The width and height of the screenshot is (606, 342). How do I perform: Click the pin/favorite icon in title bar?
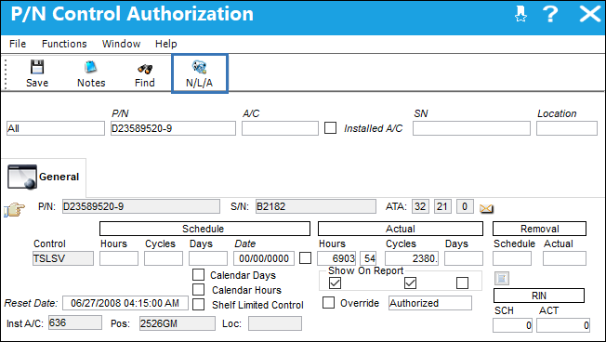(x=520, y=14)
